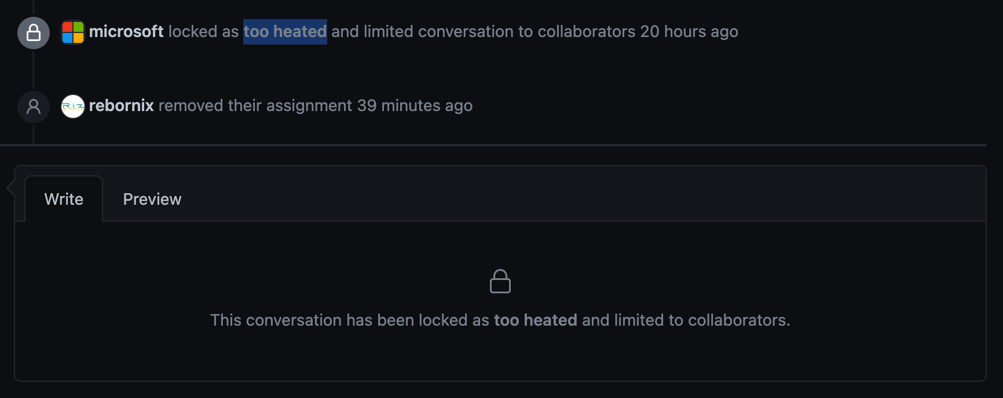Click the highlighted "too heated" text in timeline
The width and height of the screenshot is (1003, 398).
coord(285,32)
